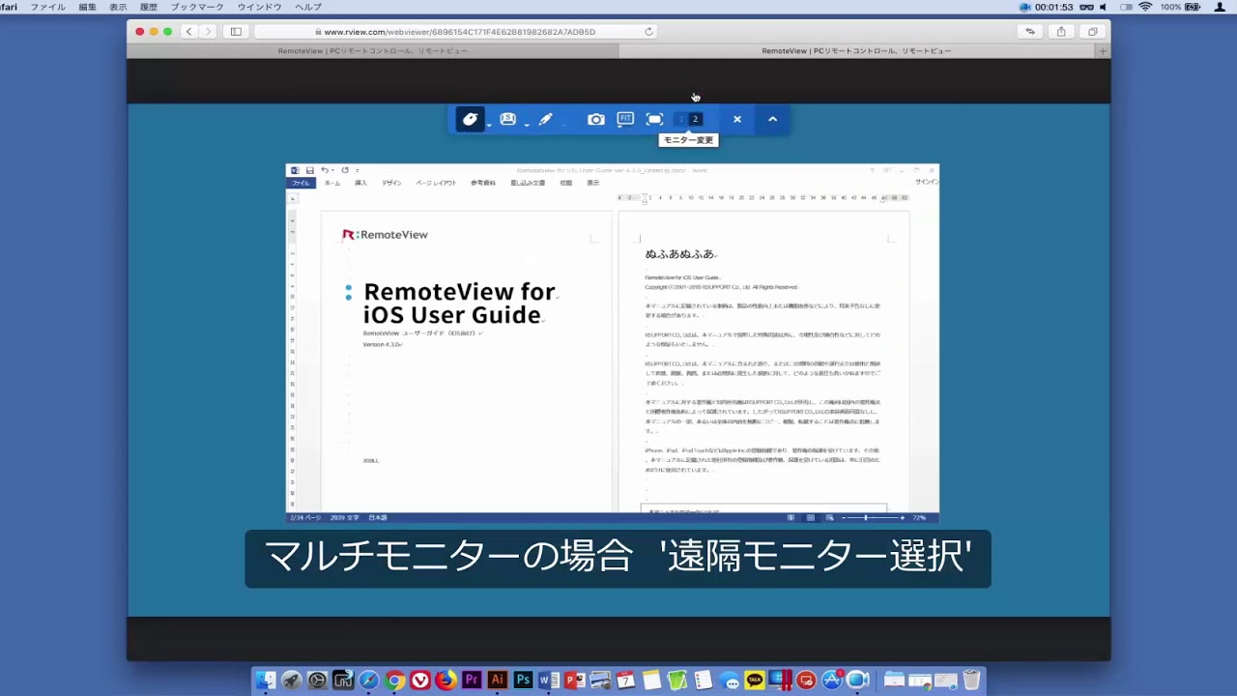The width and height of the screenshot is (1237, 696).
Task: Enter full screen mode icon
Action: pos(654,119)
